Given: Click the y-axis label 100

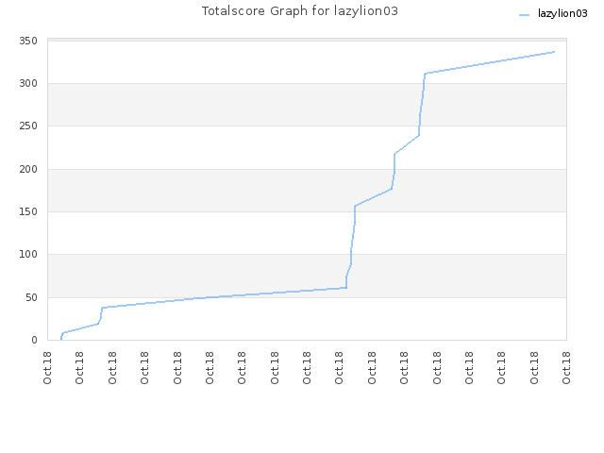Looking at the screenshot, I should 28,254.
